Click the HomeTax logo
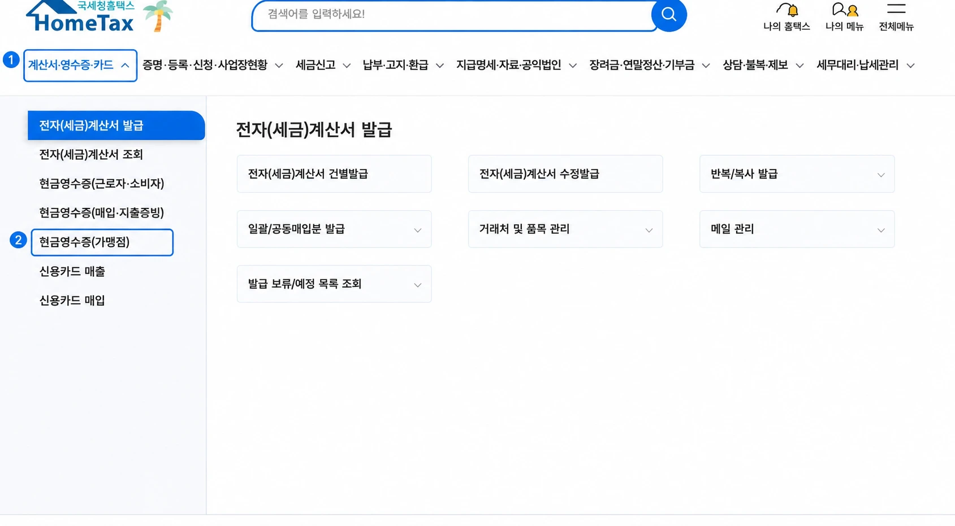955x526 pixels. [x=80, y=16]
